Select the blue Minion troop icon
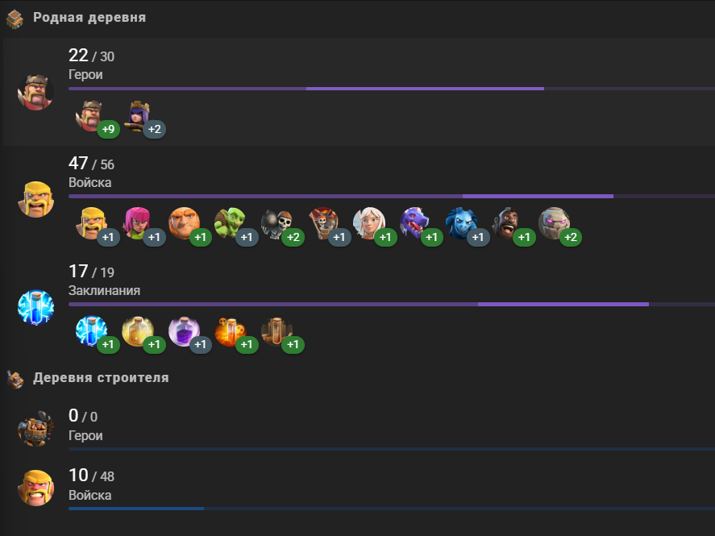The image size is (715, 536). 462,223
